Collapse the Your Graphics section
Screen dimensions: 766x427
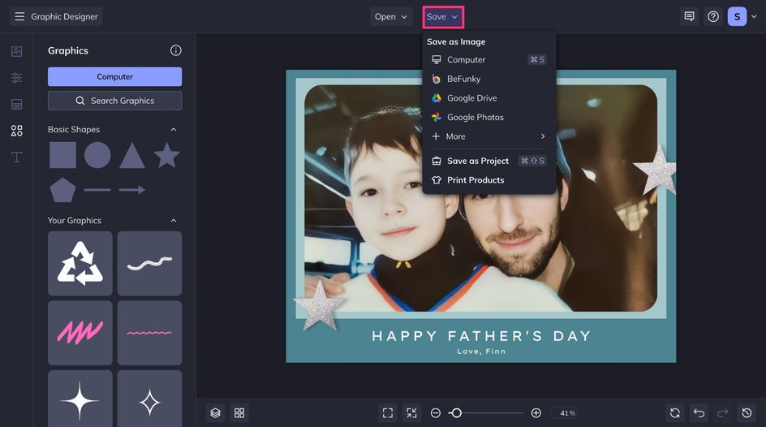coord(173,221)
